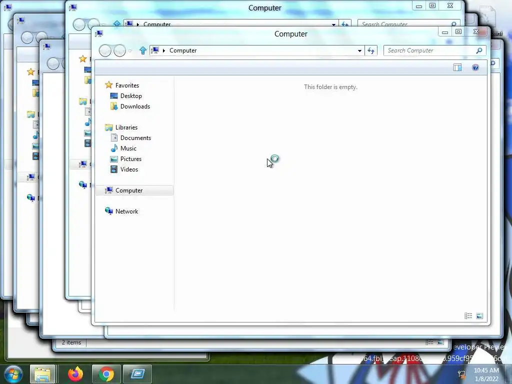Click the Back button in front Computer window
The height and width of the screenshot is (384, 512).
coord(105,50)
